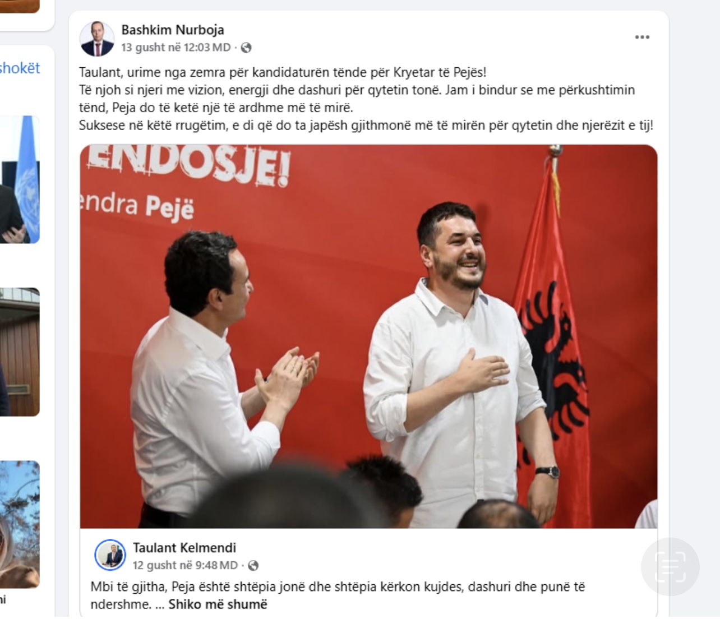Image resolution: width=720 pixels, height=619 pixels.
Task: Follow the shokët link in sidebar
Action: click(x=20, y=68)
